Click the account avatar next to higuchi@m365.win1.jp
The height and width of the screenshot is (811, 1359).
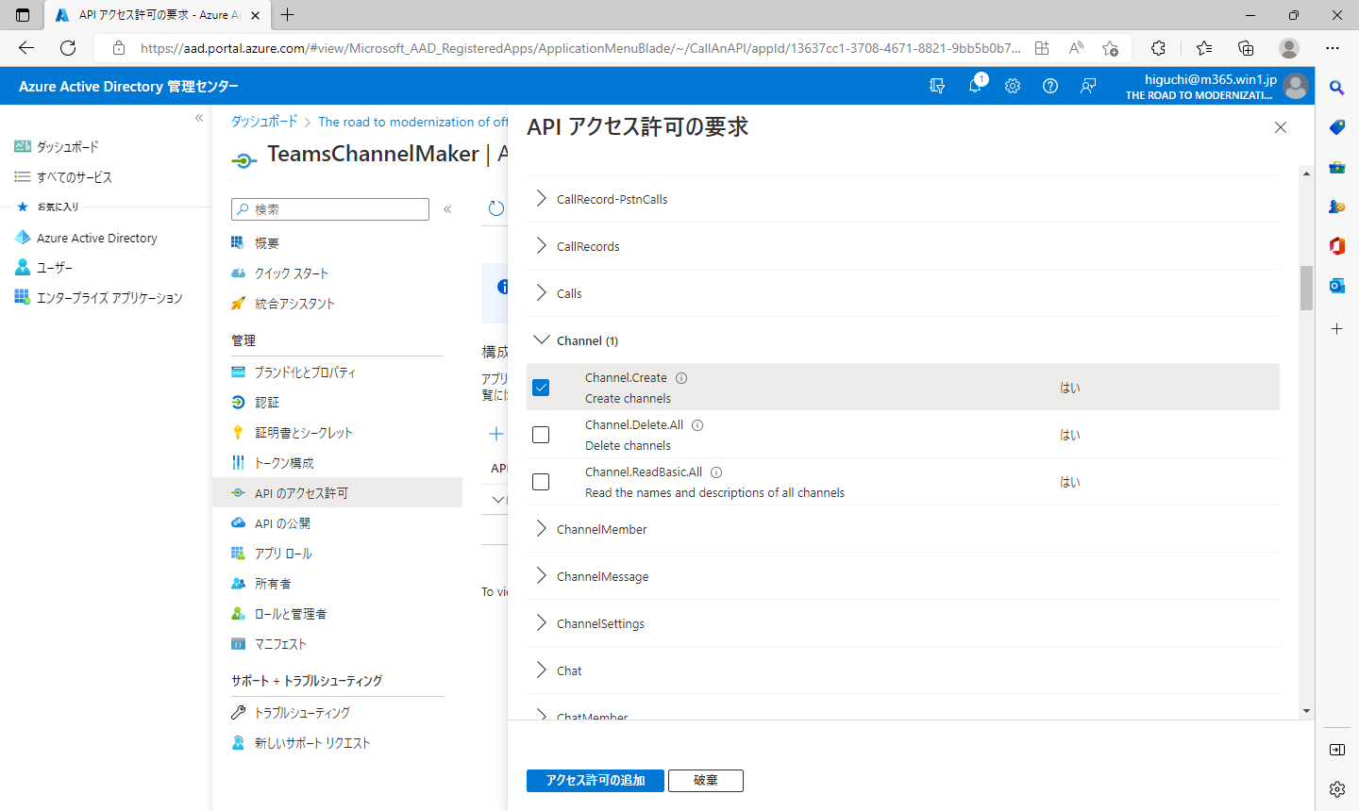pos(1296,86)
